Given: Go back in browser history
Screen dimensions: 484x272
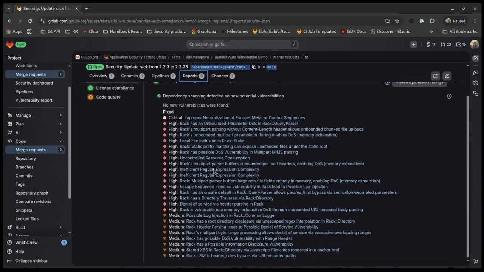Looking at the screenshot, I should [x=9, y=21].
